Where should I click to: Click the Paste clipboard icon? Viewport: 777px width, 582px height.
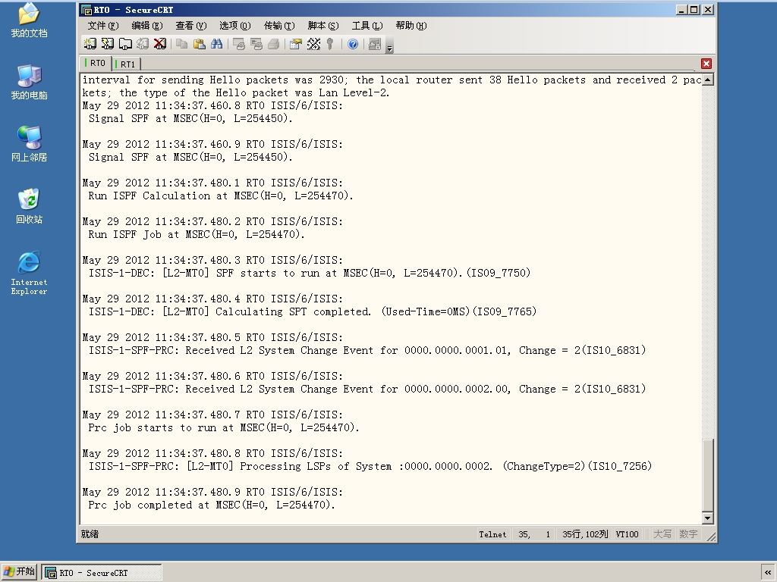tap(200, 44)
